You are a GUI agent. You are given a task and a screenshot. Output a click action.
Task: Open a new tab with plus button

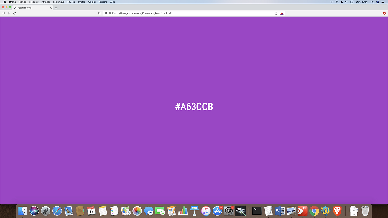click(56, 8)
